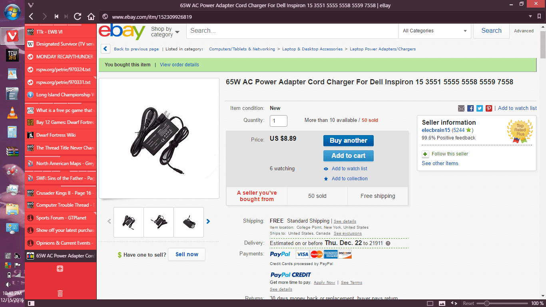Share the listing on Twitter
546x307 pixels.
coord(480,108)
